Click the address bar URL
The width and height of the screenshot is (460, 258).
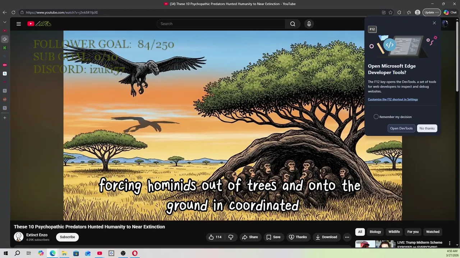(62, 13)
